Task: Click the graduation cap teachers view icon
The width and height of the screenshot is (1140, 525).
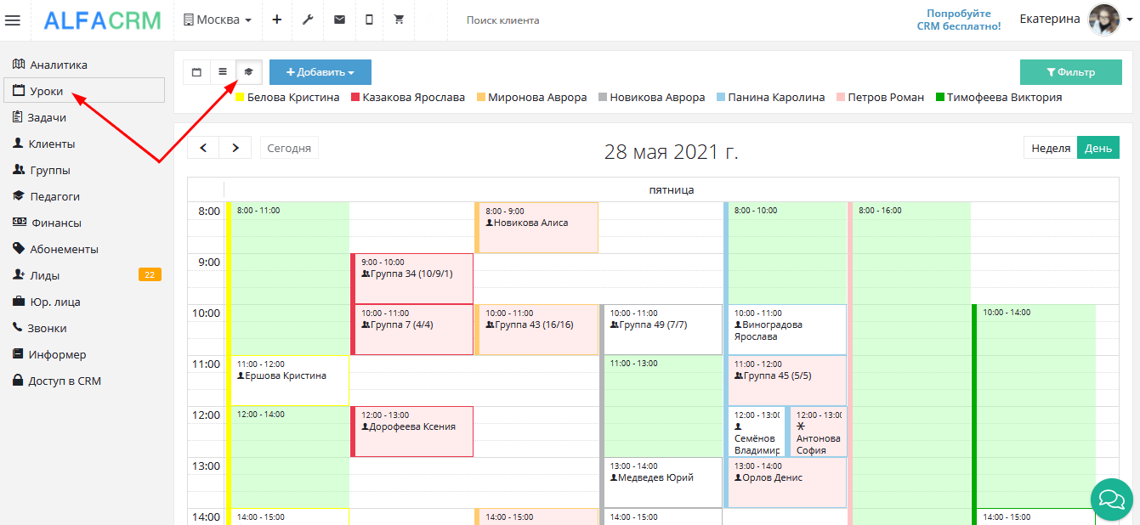Action: (x=247, y=72)
